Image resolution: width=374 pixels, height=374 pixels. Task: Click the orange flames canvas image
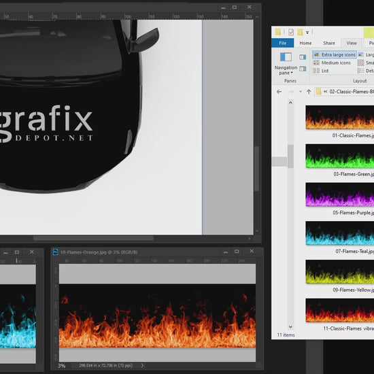pyautogui.click(x=158, y=316)
